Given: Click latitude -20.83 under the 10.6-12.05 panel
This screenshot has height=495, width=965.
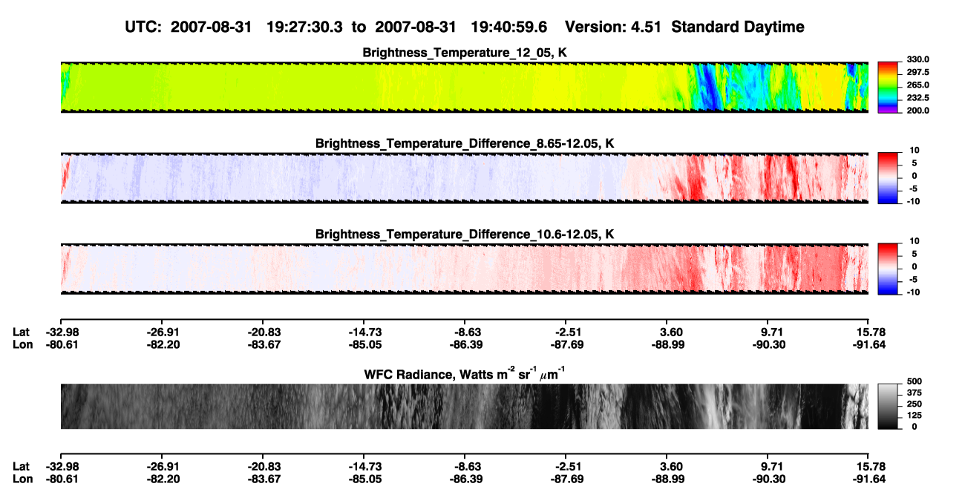Looking at the screenshot, I should 263,332.
